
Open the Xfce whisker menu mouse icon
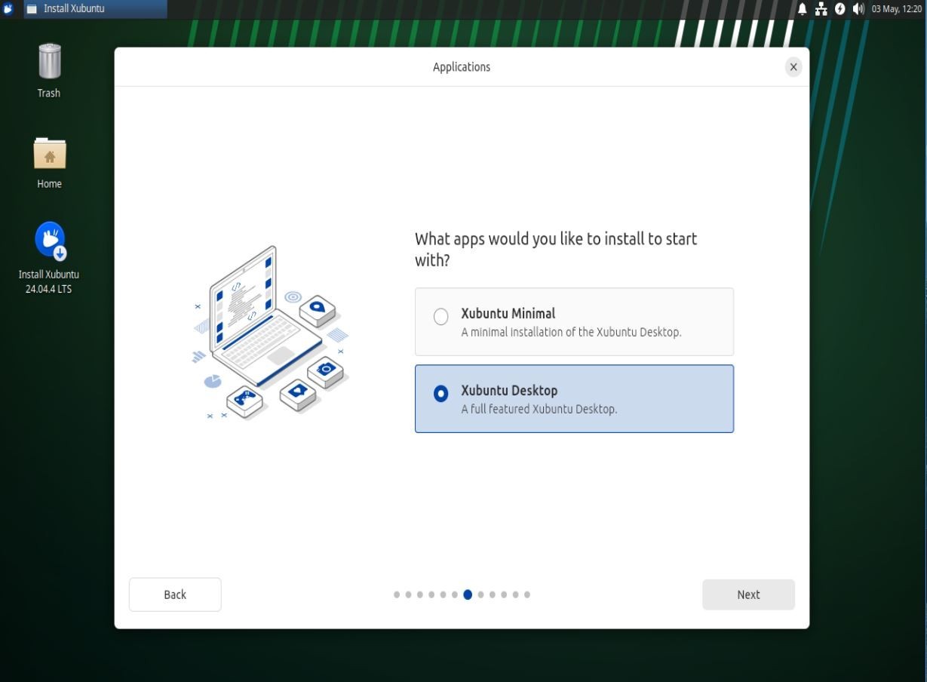click(9, 9)
